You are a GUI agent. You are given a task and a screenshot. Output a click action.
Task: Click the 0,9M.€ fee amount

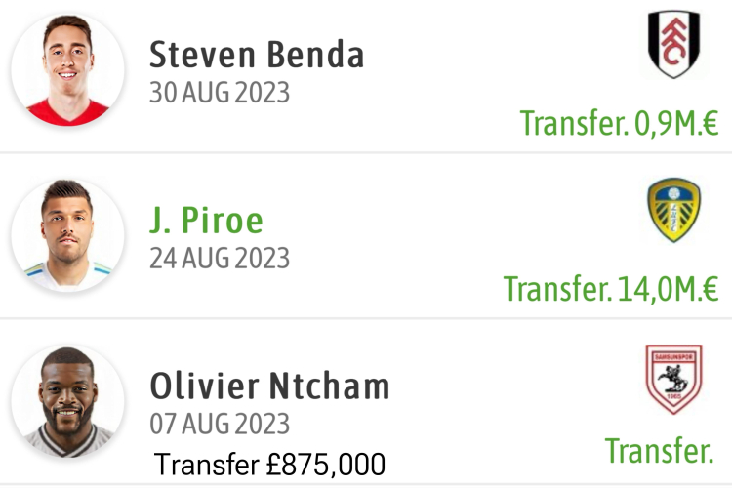pos(674,124)
